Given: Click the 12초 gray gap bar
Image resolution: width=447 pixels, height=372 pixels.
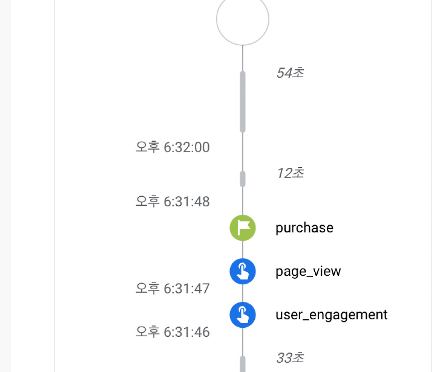Looking at the screenshot, I should (243, 179).
